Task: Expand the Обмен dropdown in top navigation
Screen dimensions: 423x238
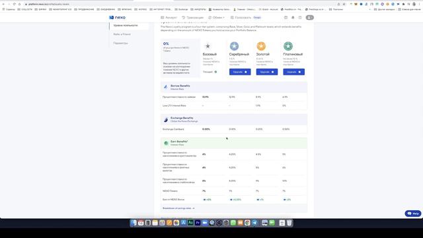Action: click(x=216, y=18)
